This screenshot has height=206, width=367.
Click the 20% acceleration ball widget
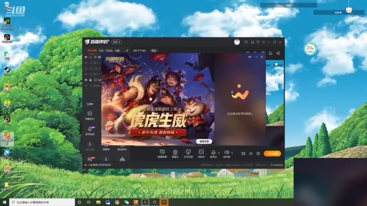[310, 49]
